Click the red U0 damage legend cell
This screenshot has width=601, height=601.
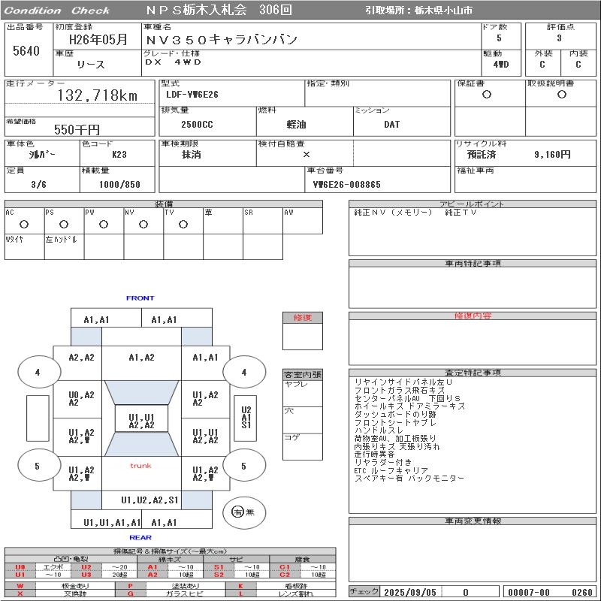pos(20,567)
